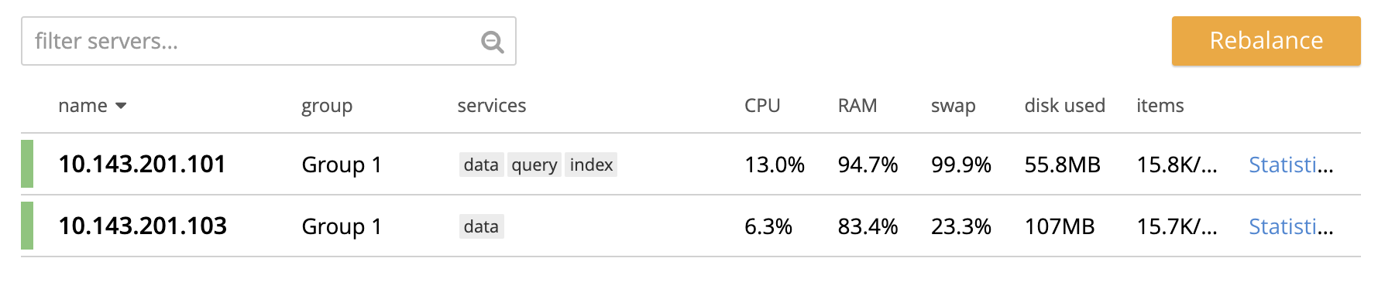1378x299 pixels.
Task: Click the filter servers input field
Action: (268, 41)
